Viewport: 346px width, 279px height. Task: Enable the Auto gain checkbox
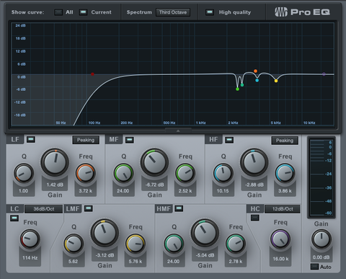(314, 267)
